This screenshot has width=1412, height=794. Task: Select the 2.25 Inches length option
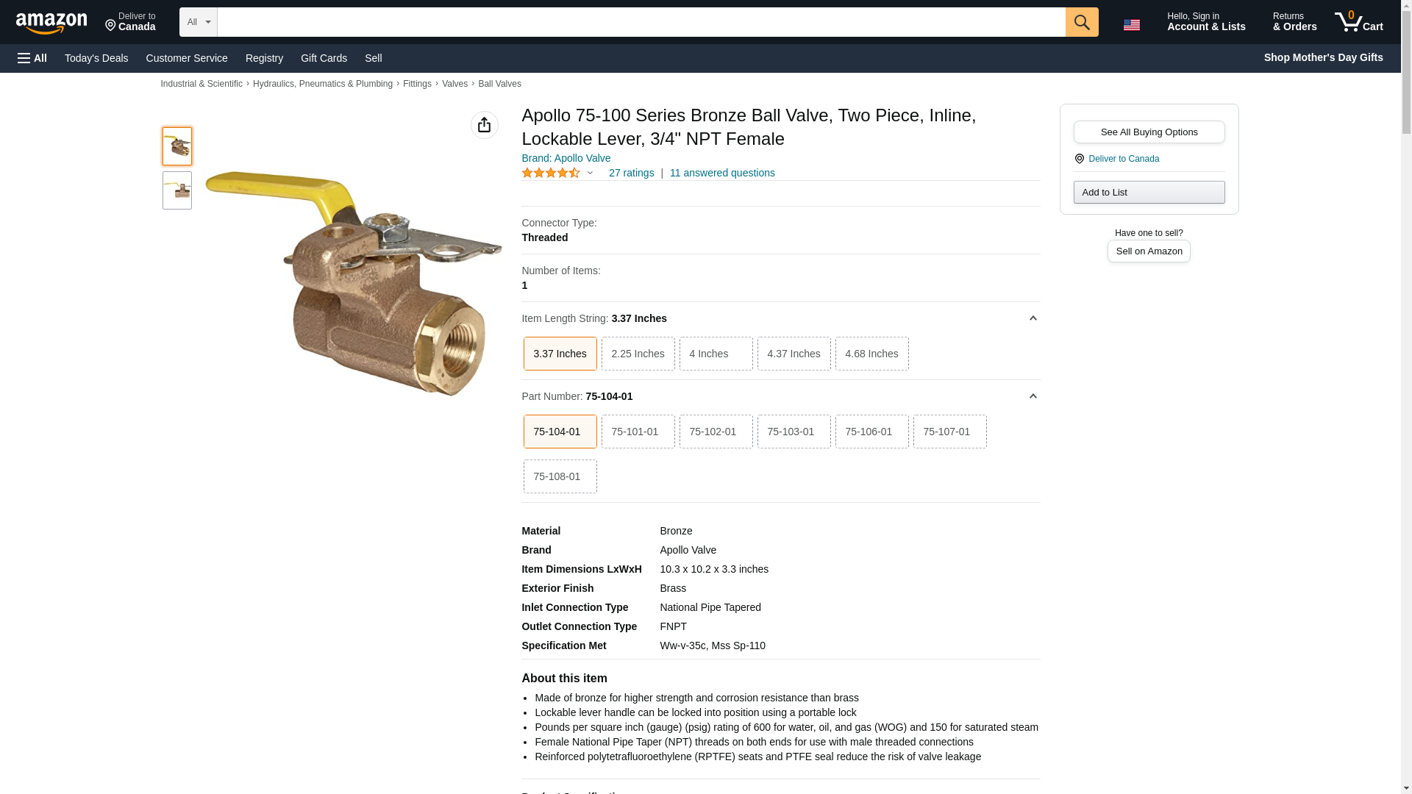[x=638, y=354]
